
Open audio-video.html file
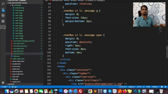(18, 59)
